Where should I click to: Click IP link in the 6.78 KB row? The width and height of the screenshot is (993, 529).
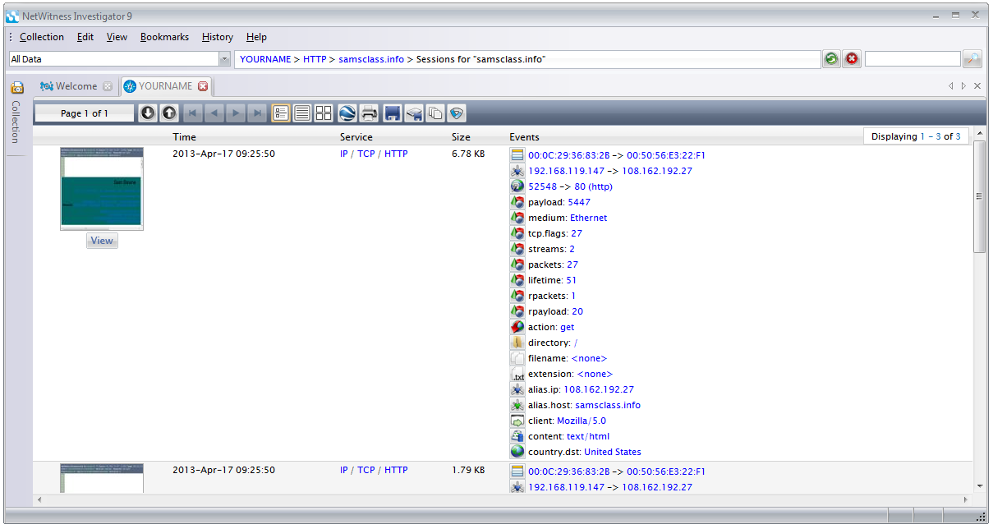[x=344, y=154]
